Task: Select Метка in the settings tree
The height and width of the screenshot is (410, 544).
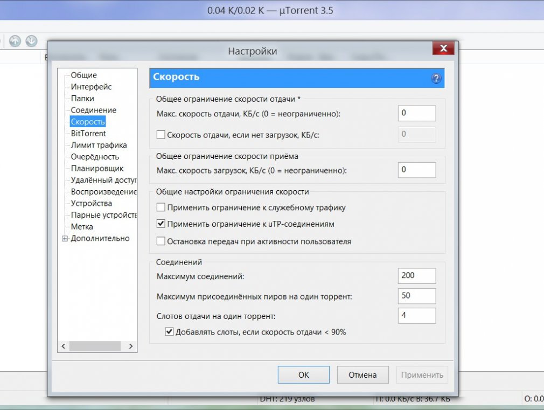Action: tap(82, 227)
